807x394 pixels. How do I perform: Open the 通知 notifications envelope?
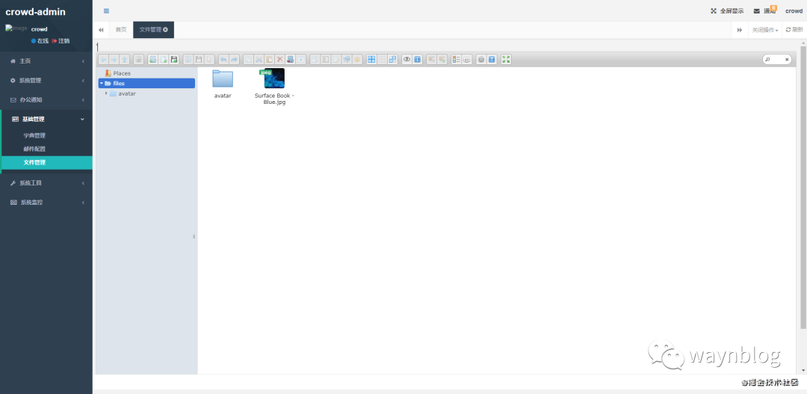pyautogui.click(x=765, y=10)
